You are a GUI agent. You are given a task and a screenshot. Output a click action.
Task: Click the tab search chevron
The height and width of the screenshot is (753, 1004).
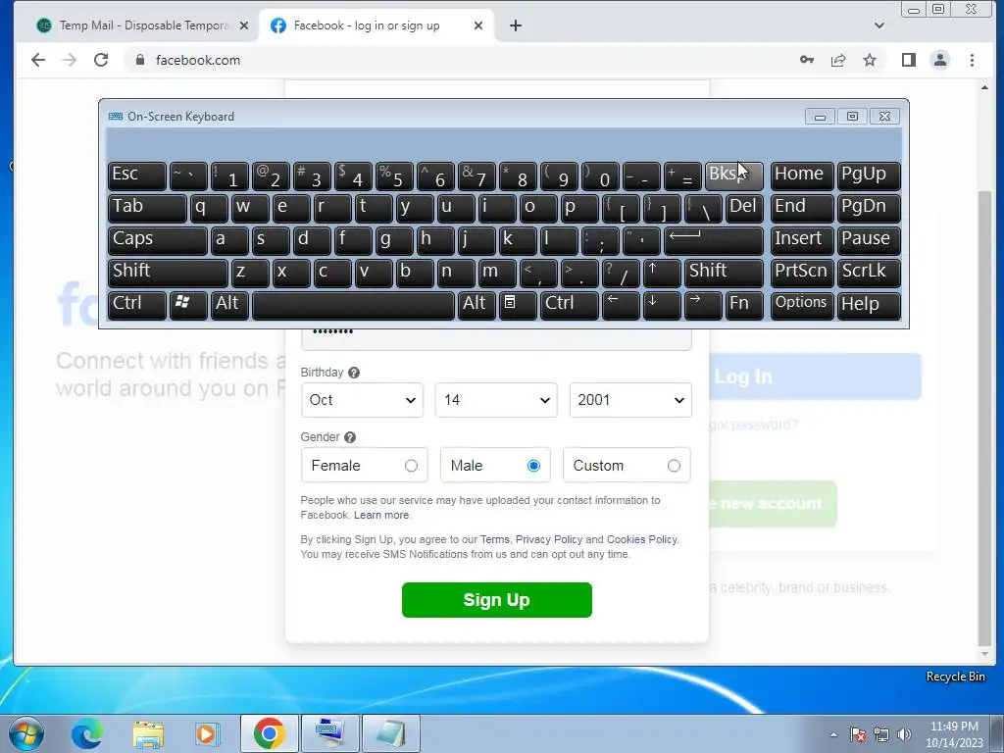(x=879, y=25)
